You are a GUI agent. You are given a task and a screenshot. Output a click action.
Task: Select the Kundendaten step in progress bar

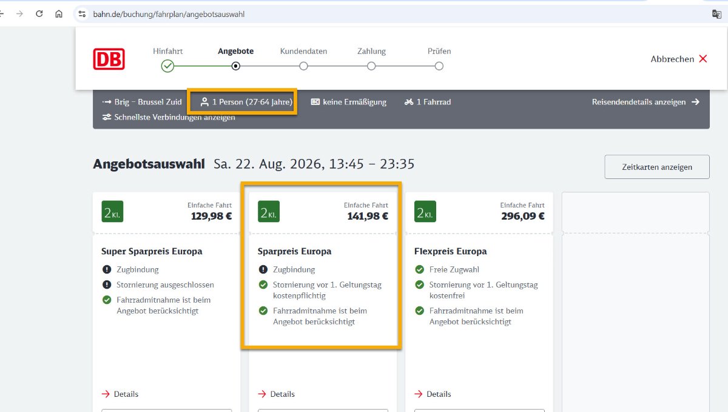(303, 66)
